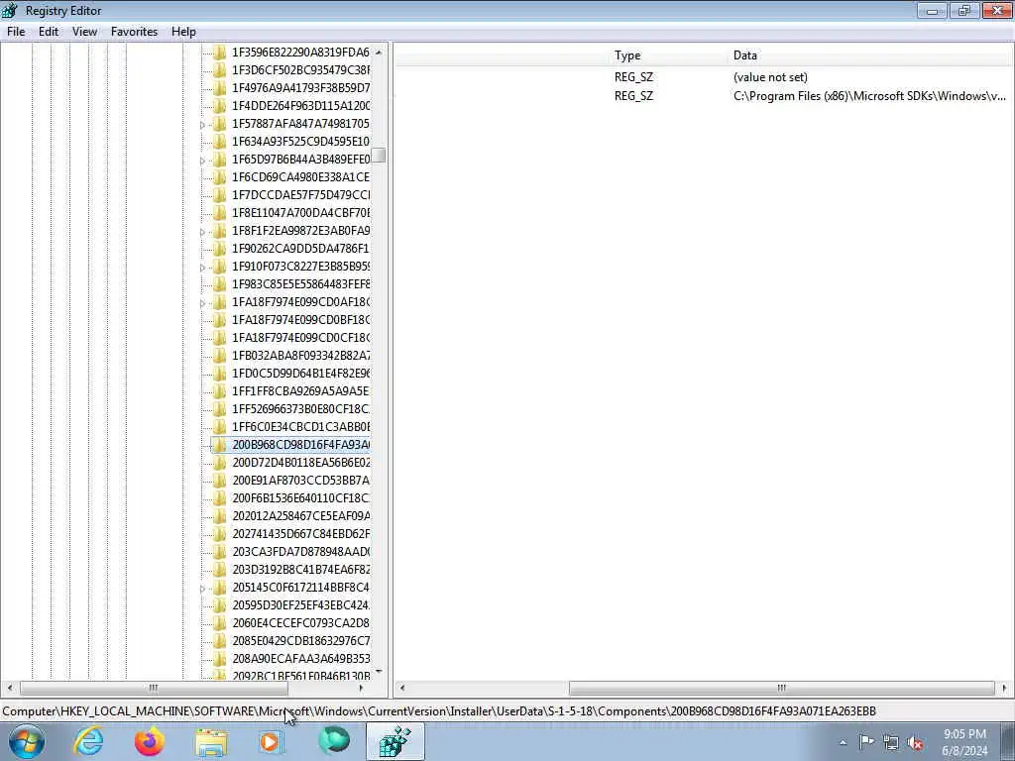1015x761 pixels.
Task: Open Windows Explorer from taskbar
Action: [x=211, y=742]
